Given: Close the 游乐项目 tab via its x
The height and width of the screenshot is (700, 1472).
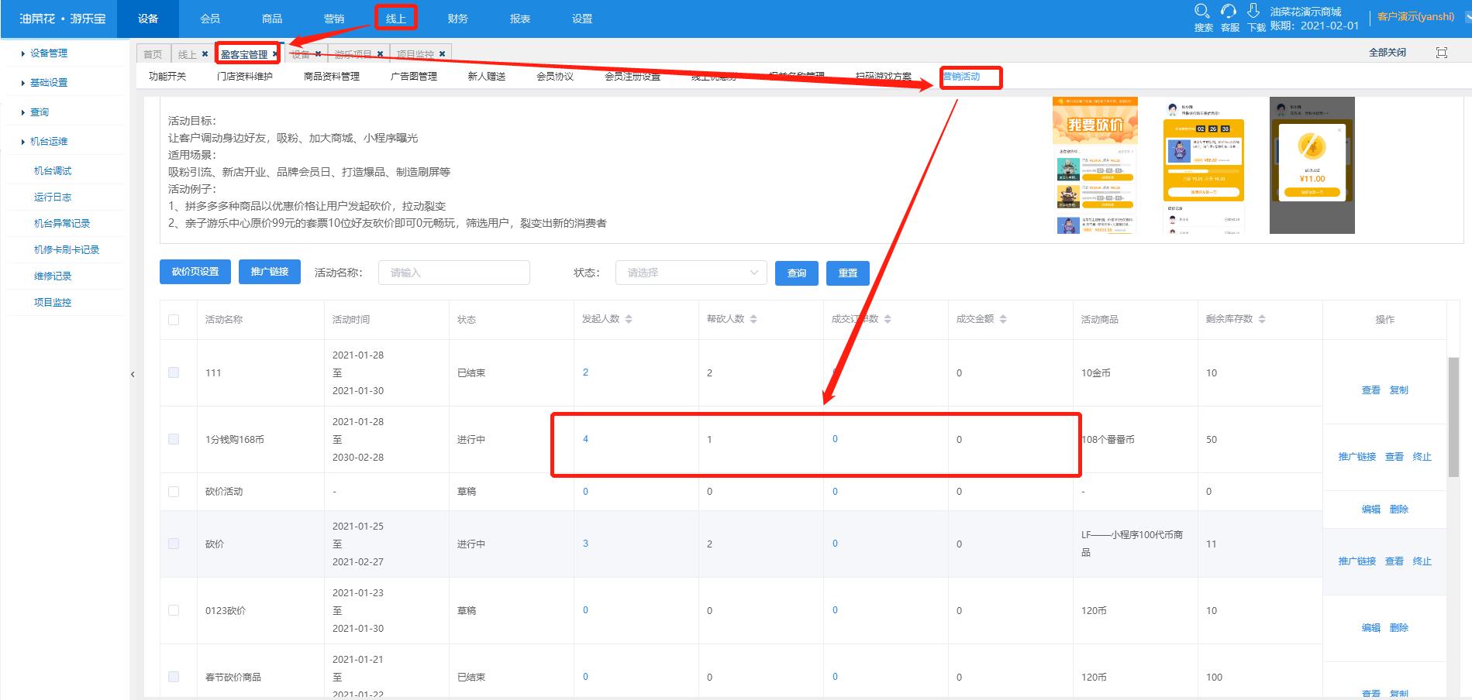Looking at the screenshot, I should tap(381, 53).
